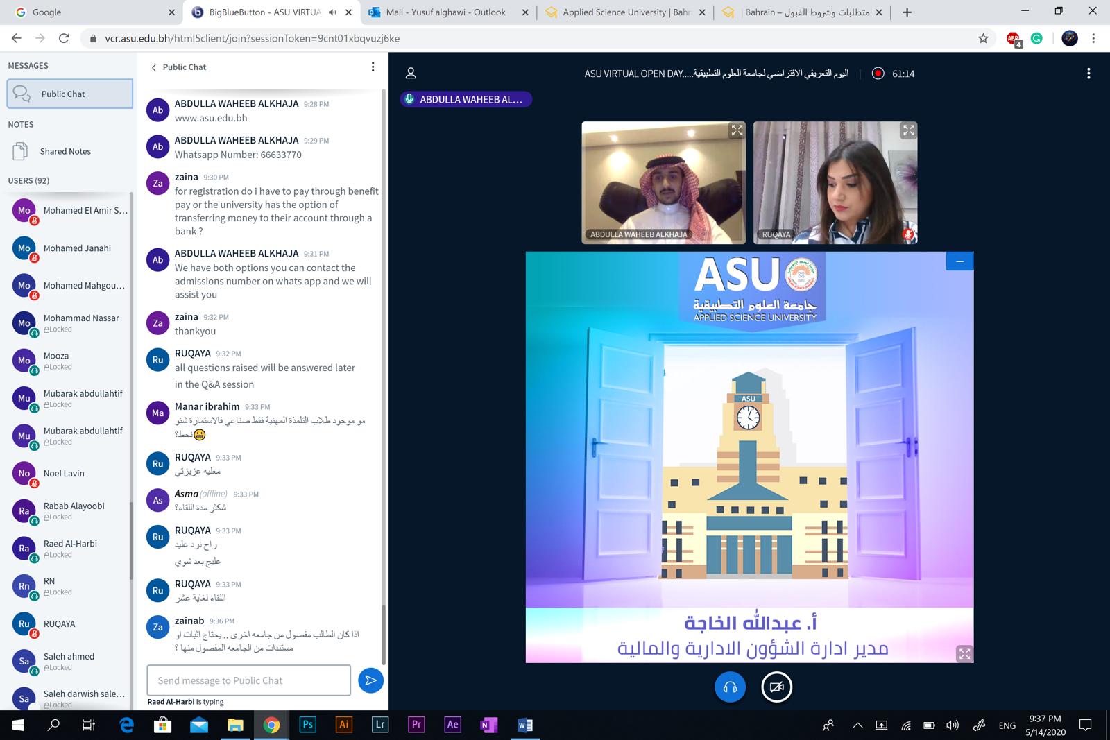Open Premiere Pro from taskbar

point(416,725)
